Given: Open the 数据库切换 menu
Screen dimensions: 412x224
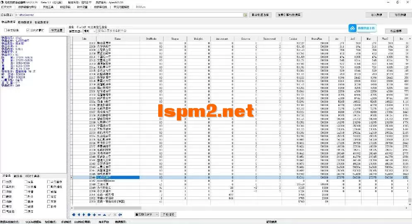Looking at the screenshot, I should 100,7.
